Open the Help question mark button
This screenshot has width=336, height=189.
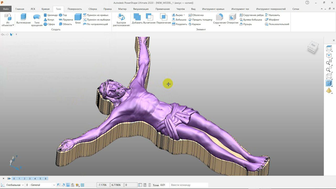[307, 3]
